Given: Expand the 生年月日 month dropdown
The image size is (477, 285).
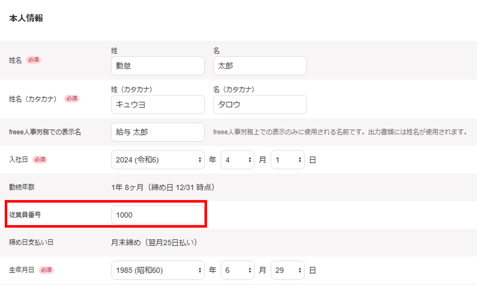Looking at the screenshot, I should coord(238,270).
